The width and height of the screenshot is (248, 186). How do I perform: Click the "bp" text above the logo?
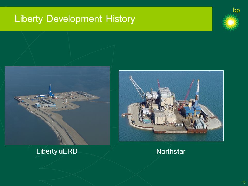pos(236,10)
